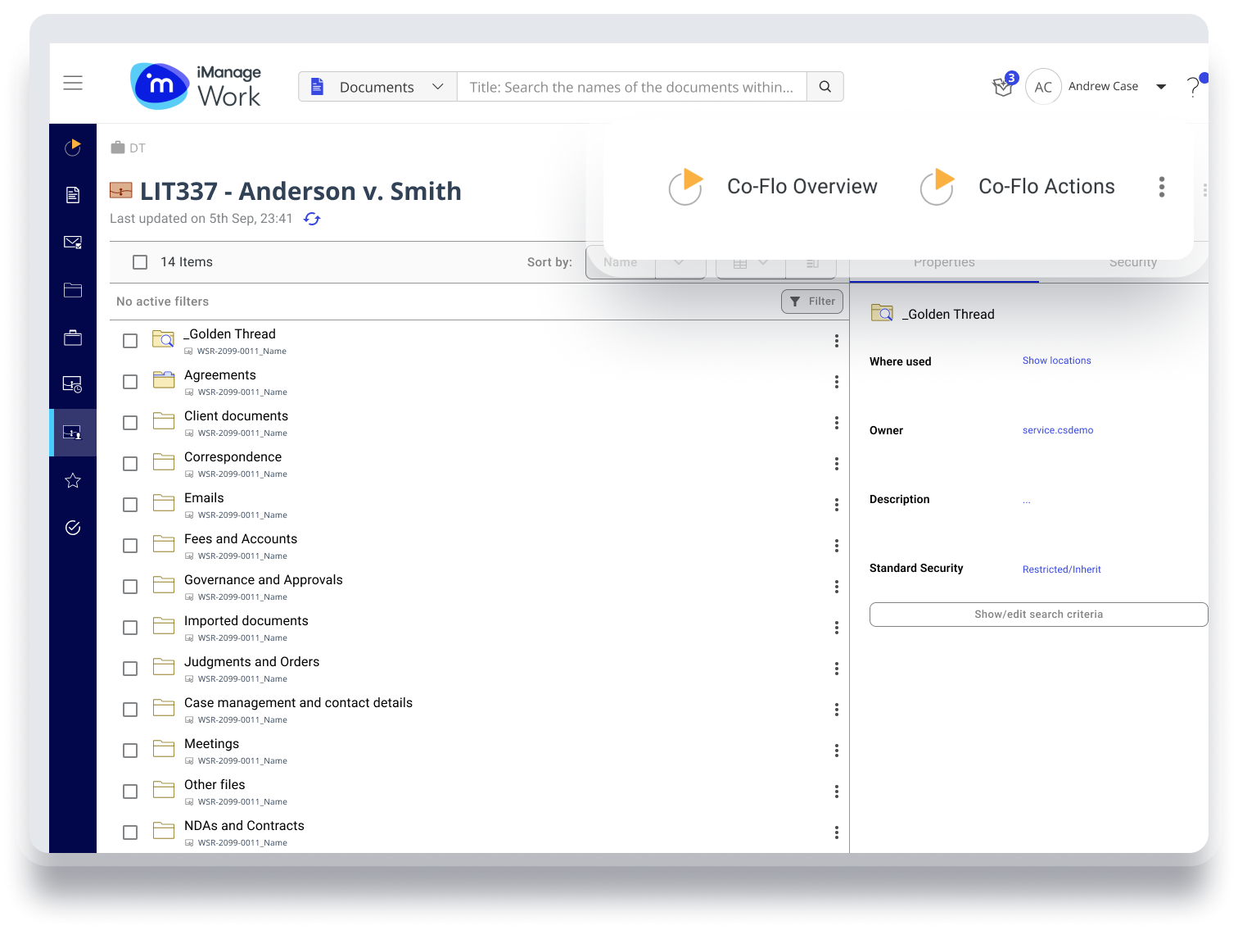Click the document title search field
The image size is (1238, 930).
631,87
